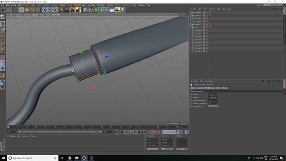Select the Model mode cube icon

pos(3,24)
